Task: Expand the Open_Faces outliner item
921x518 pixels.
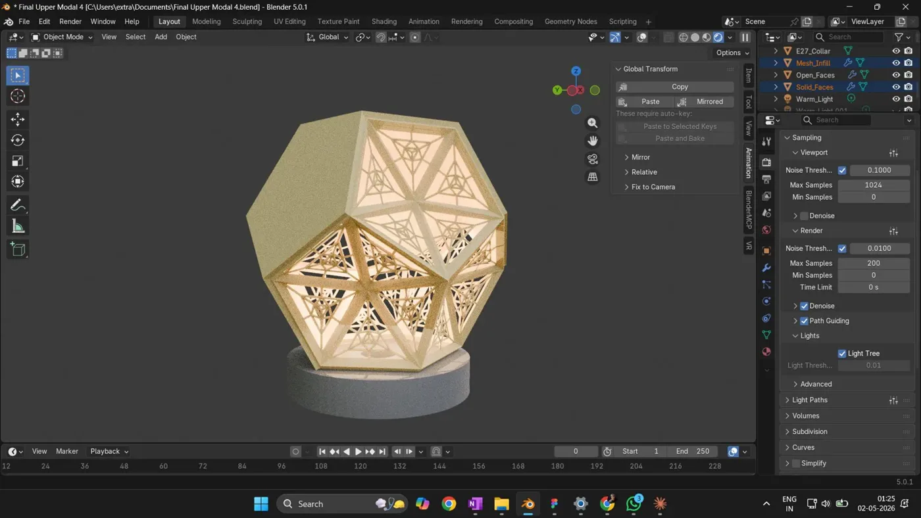Action: (776, 75)
